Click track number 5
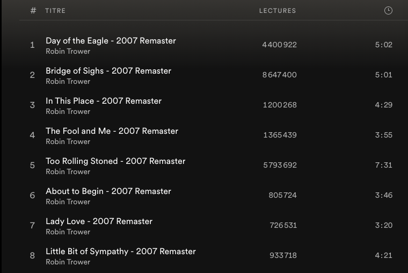 [x=32, y=166]
